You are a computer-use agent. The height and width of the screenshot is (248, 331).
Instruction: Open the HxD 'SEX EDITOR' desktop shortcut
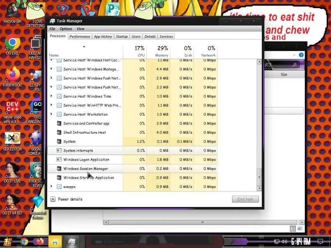point(13,141)
